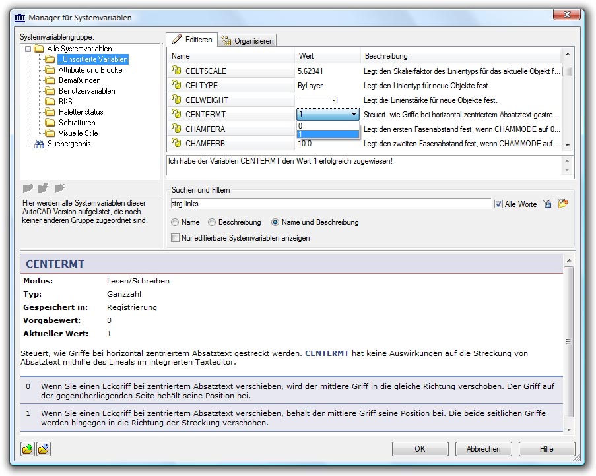
Task: Enable Nur editierbare Systemvariablen anzeigen
Action: (175, 238)
